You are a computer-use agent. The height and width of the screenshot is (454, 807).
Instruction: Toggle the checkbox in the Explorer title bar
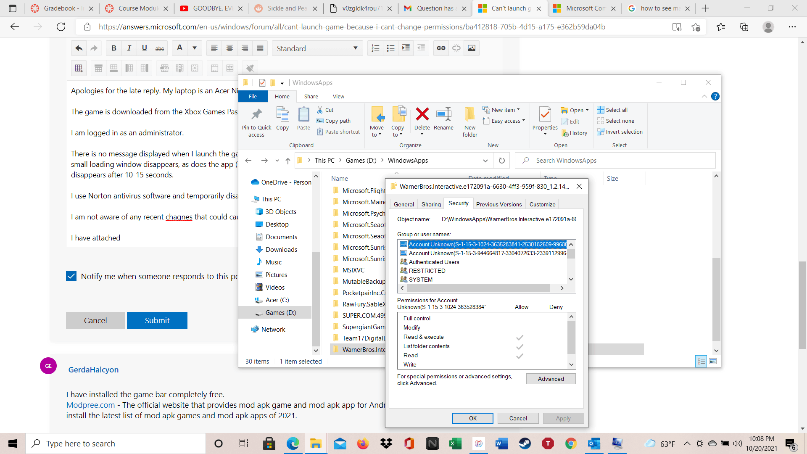coord(262,83)
